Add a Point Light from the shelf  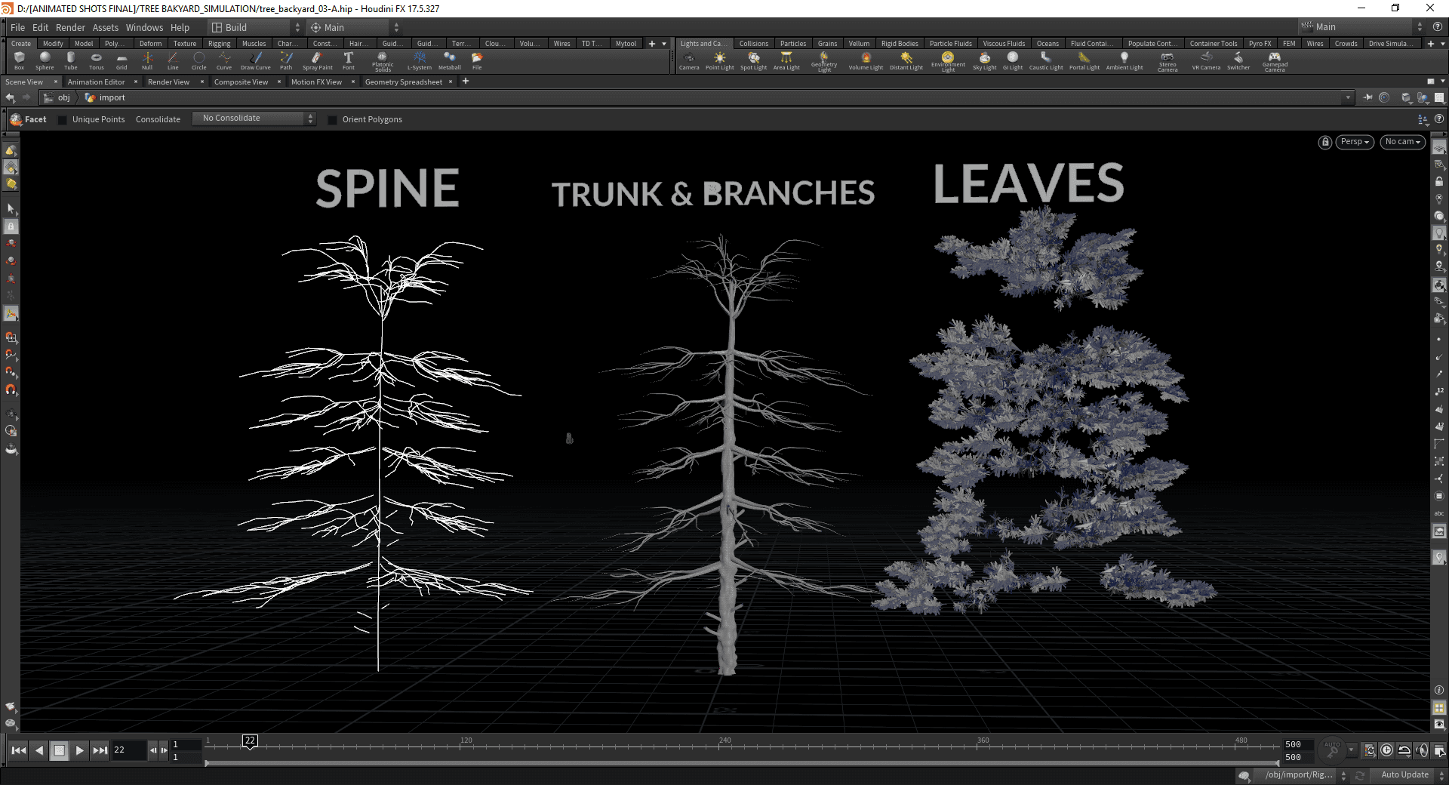coord(720,60)
